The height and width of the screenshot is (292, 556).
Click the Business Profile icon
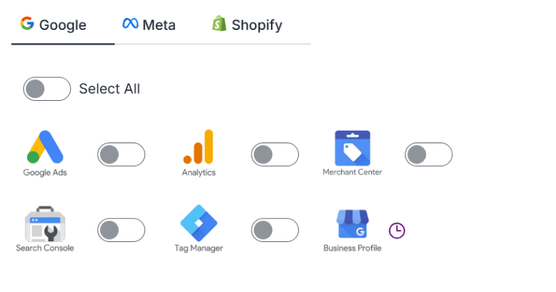click(x=352, y=224)
